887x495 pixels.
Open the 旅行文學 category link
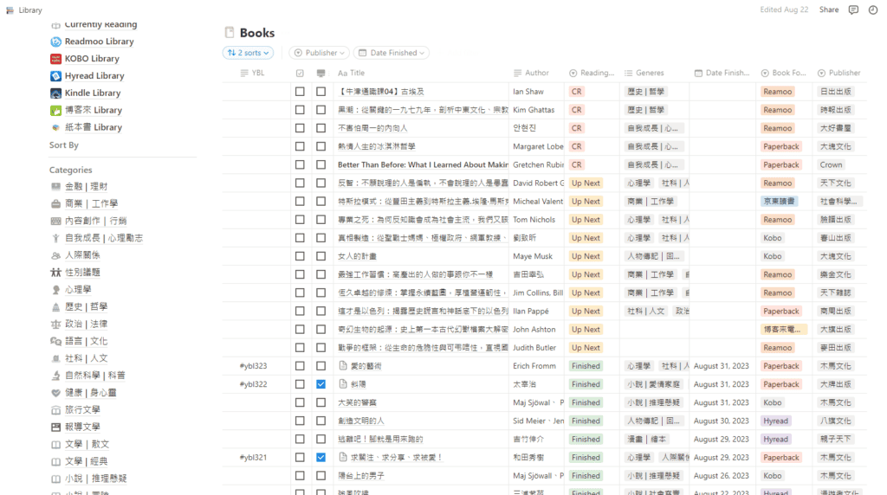(x=82, y=409)
